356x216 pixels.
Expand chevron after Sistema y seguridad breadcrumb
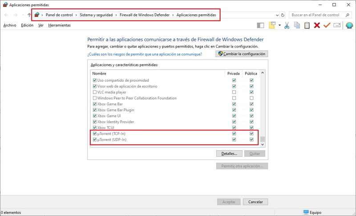click(116, 15)
